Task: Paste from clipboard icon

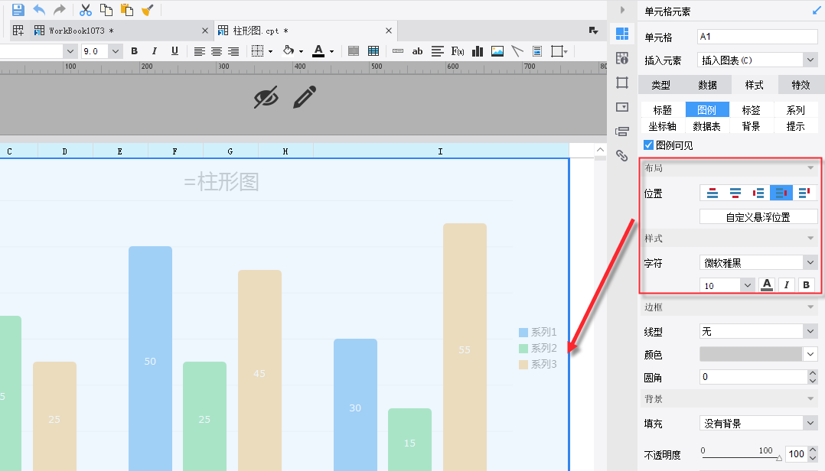Action: 127,9
